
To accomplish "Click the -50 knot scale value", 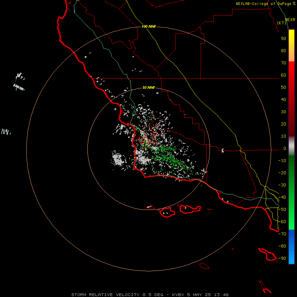I will click(282, 210).
